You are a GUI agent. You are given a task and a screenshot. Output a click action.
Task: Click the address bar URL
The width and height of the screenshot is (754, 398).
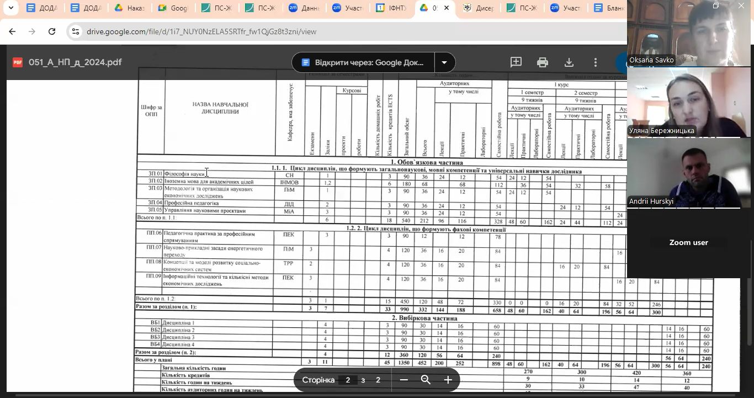[201, 31]
